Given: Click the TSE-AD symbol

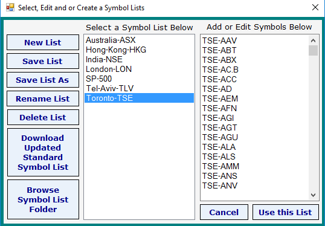Looking at the screenshot, I should [x=217, y=89].
